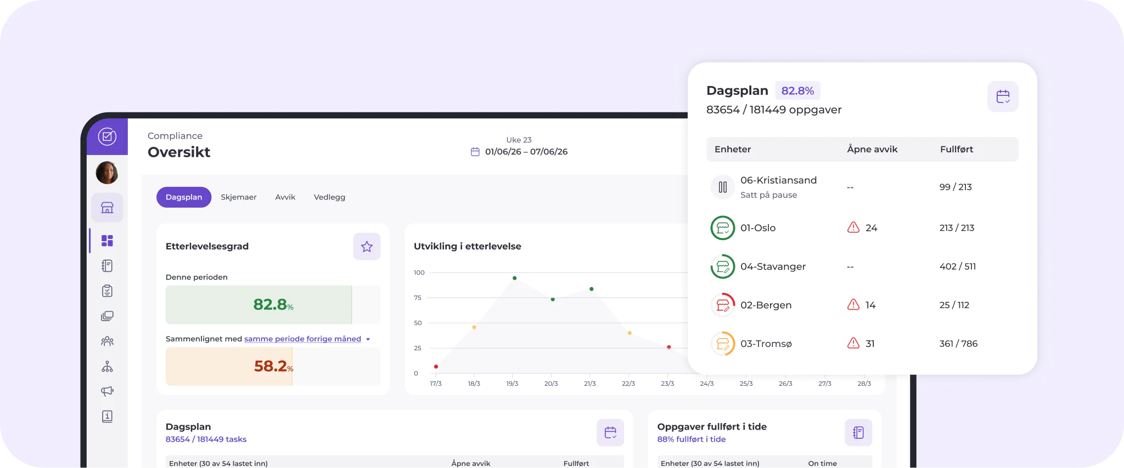
Task: Click the red chart point at 17/3
Action: pyautogui.click(x=436, y=367)
